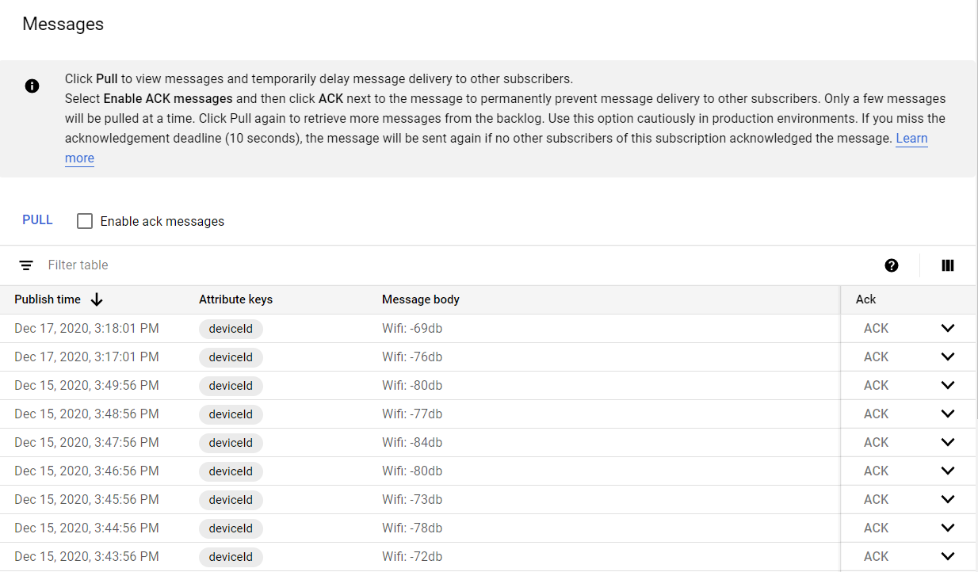978x572 pixels.
Task: Click ACK for the Wifi: -84db message
Action: (x=876, y=443)
